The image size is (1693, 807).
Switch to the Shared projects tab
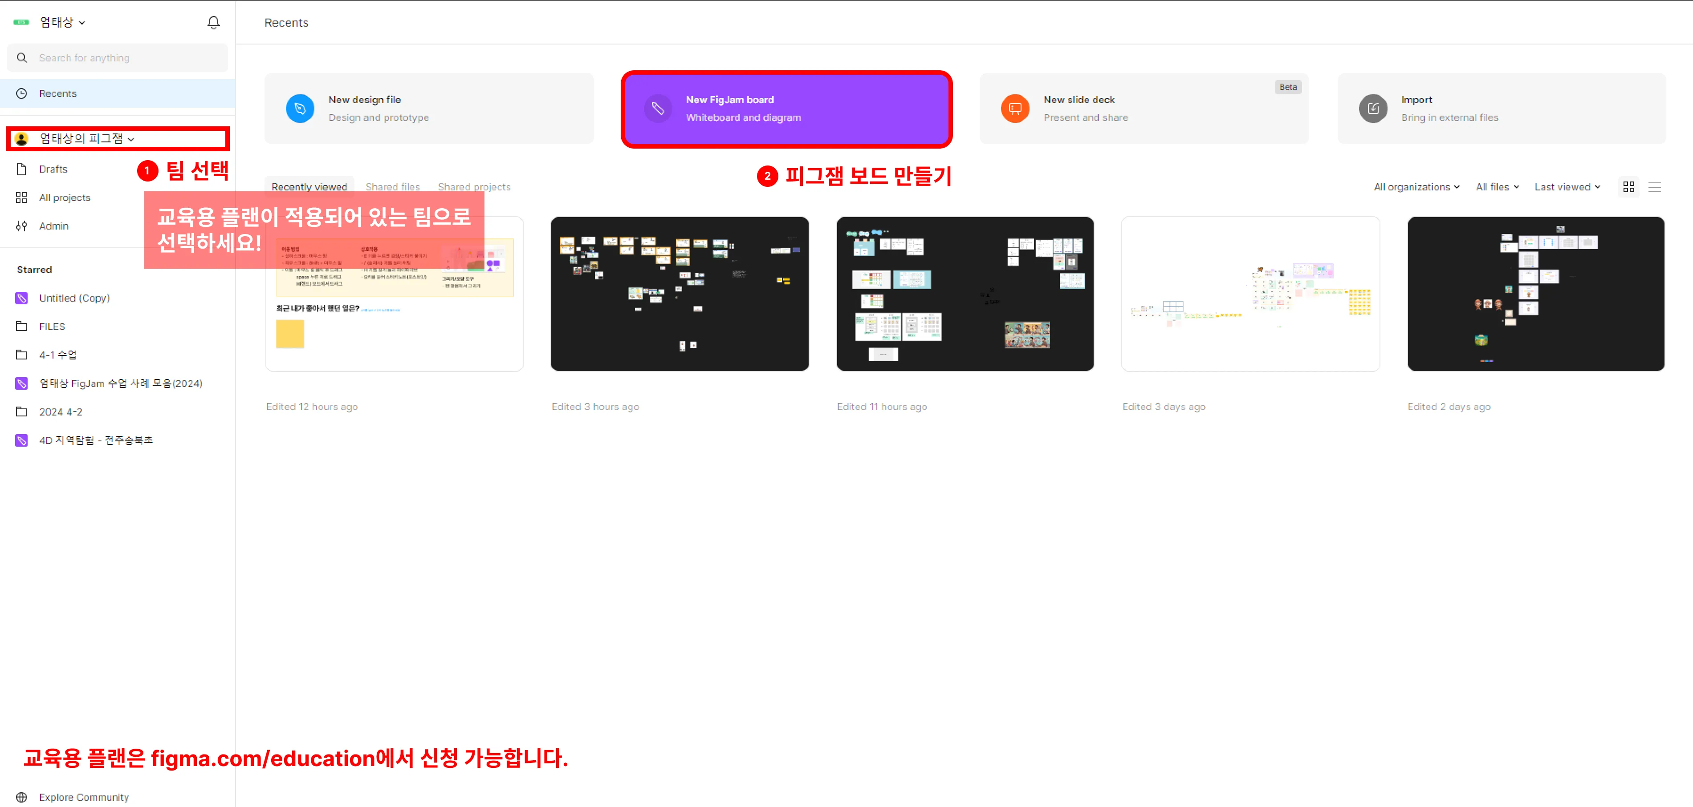point(474,187)
